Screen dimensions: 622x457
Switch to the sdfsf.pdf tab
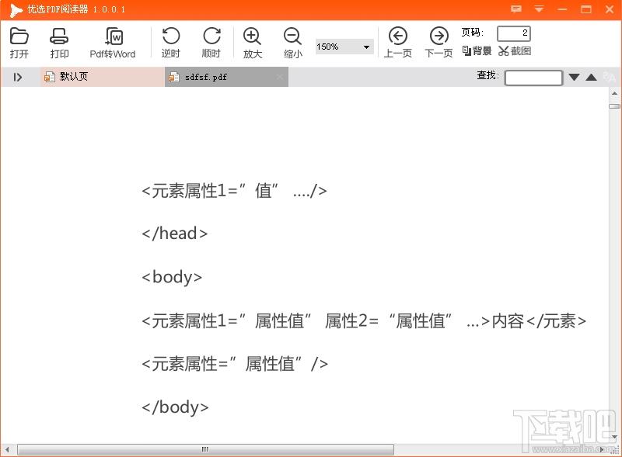pos(226,77)
